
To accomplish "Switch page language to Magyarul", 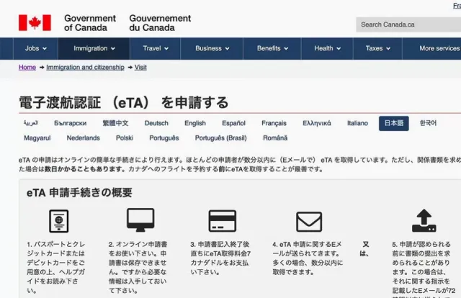I will click(x=37, y=137).
